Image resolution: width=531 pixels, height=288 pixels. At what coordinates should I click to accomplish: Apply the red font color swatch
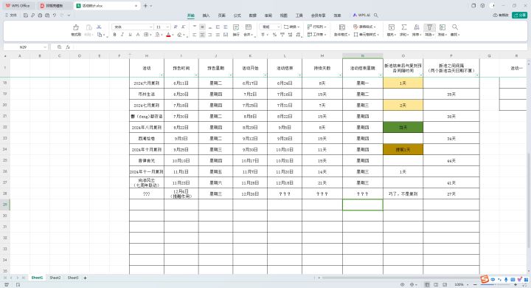coord(168,35)
